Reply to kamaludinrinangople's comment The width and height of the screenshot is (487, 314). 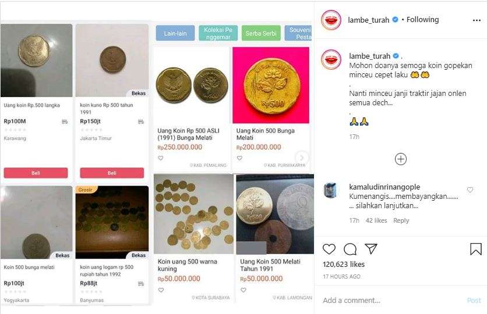[401, 220]
